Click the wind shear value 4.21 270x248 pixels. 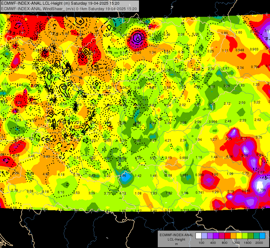(168, 141)
